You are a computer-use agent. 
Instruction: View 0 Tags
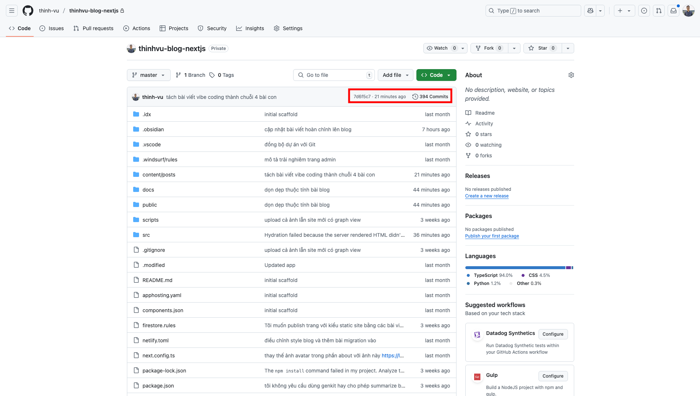[222, 75]
